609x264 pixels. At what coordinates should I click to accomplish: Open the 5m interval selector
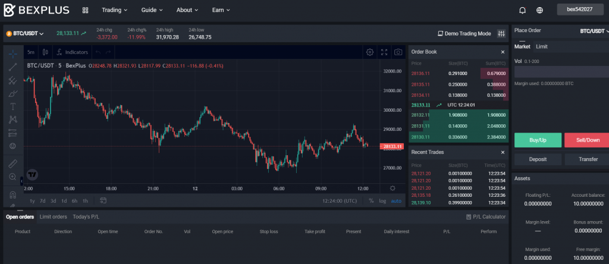click(31, 52)
